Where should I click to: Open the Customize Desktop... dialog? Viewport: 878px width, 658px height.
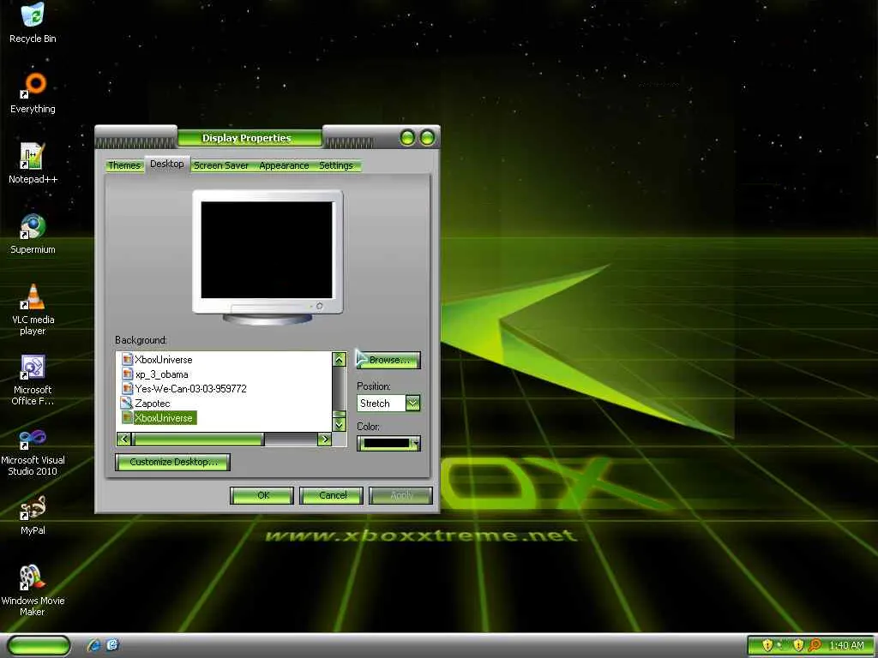(x=172, y=462)
